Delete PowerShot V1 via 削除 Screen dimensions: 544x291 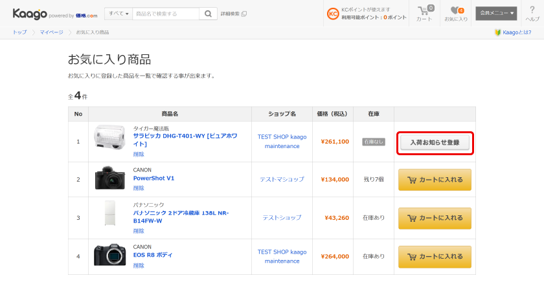click(x=139, y=188)
